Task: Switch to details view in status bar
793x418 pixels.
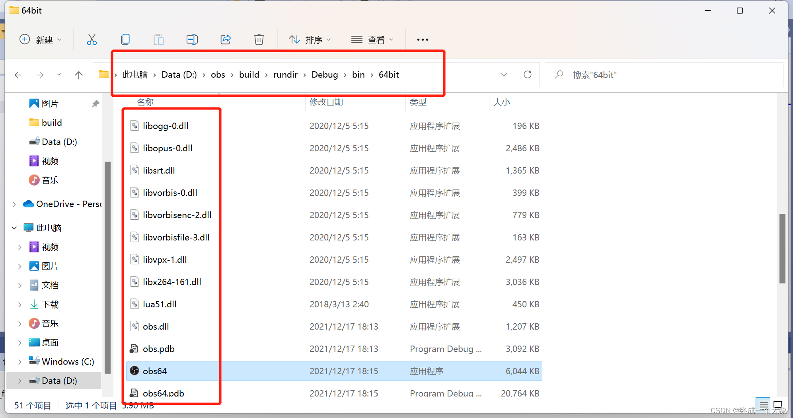Action: click(x=764, y=405)
